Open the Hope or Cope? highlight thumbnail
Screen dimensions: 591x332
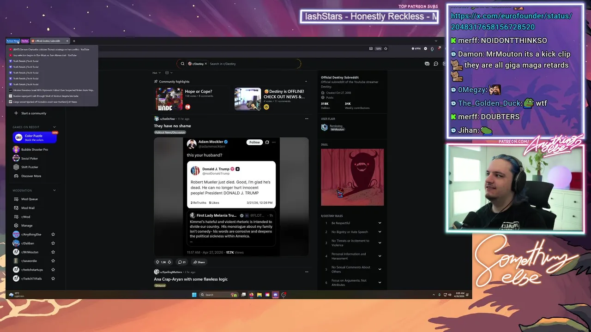[169, 99]
